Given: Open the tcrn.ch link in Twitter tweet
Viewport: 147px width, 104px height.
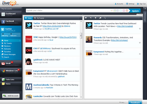Looking at the screenshot, I should [52, 26].
